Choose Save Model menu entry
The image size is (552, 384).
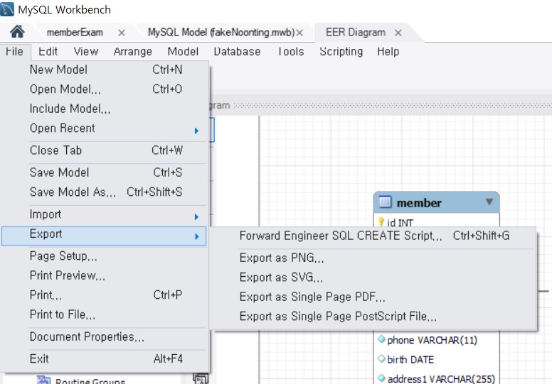(x=104, y=172)
